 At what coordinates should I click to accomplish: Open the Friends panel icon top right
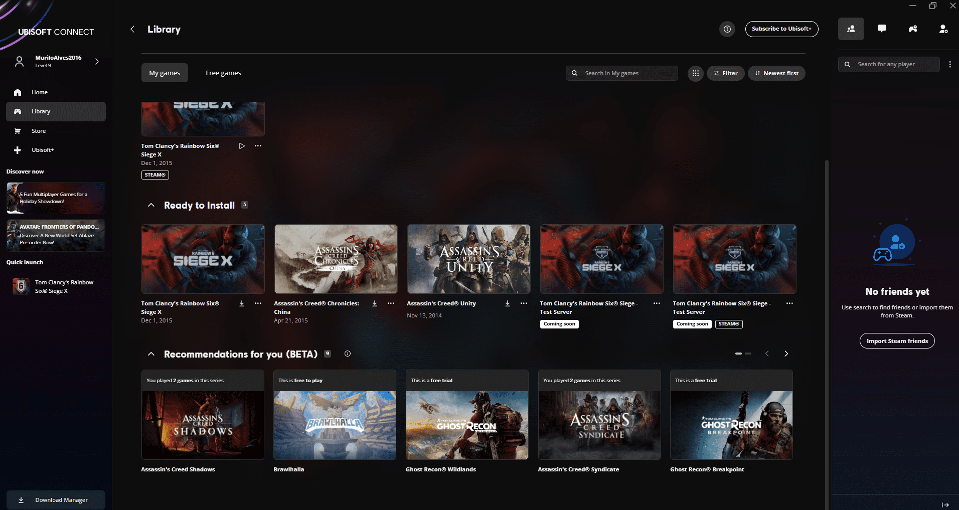coord(851,29)
